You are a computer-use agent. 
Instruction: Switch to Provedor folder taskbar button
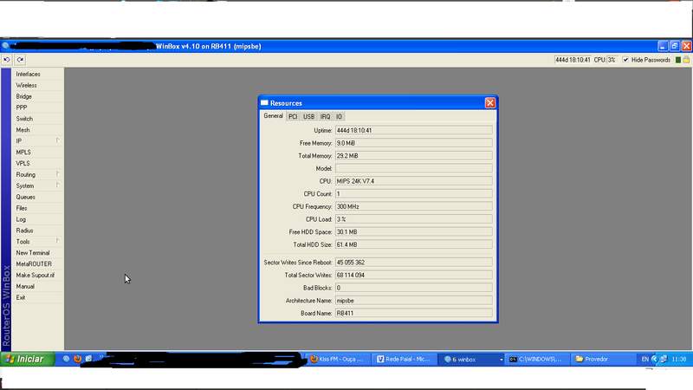(602, 359)
